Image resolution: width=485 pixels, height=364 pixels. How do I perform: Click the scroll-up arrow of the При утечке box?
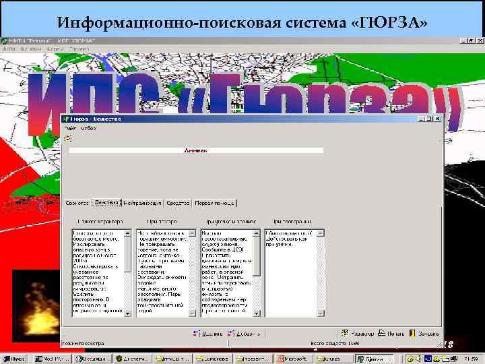(x=257, y=233)
